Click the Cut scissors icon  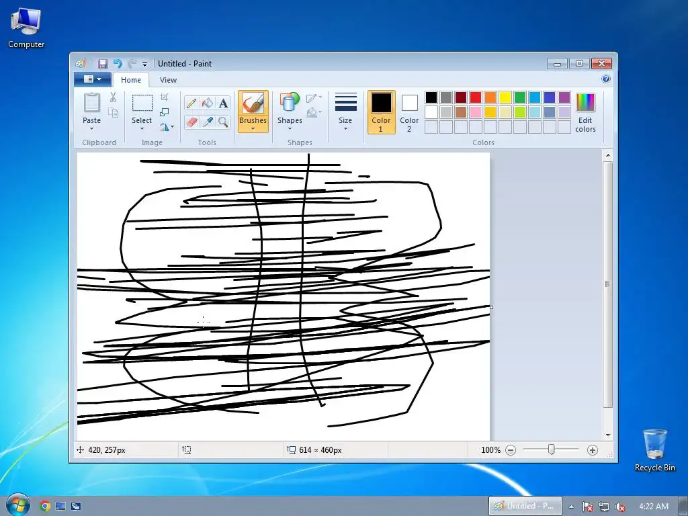(113, 97)
